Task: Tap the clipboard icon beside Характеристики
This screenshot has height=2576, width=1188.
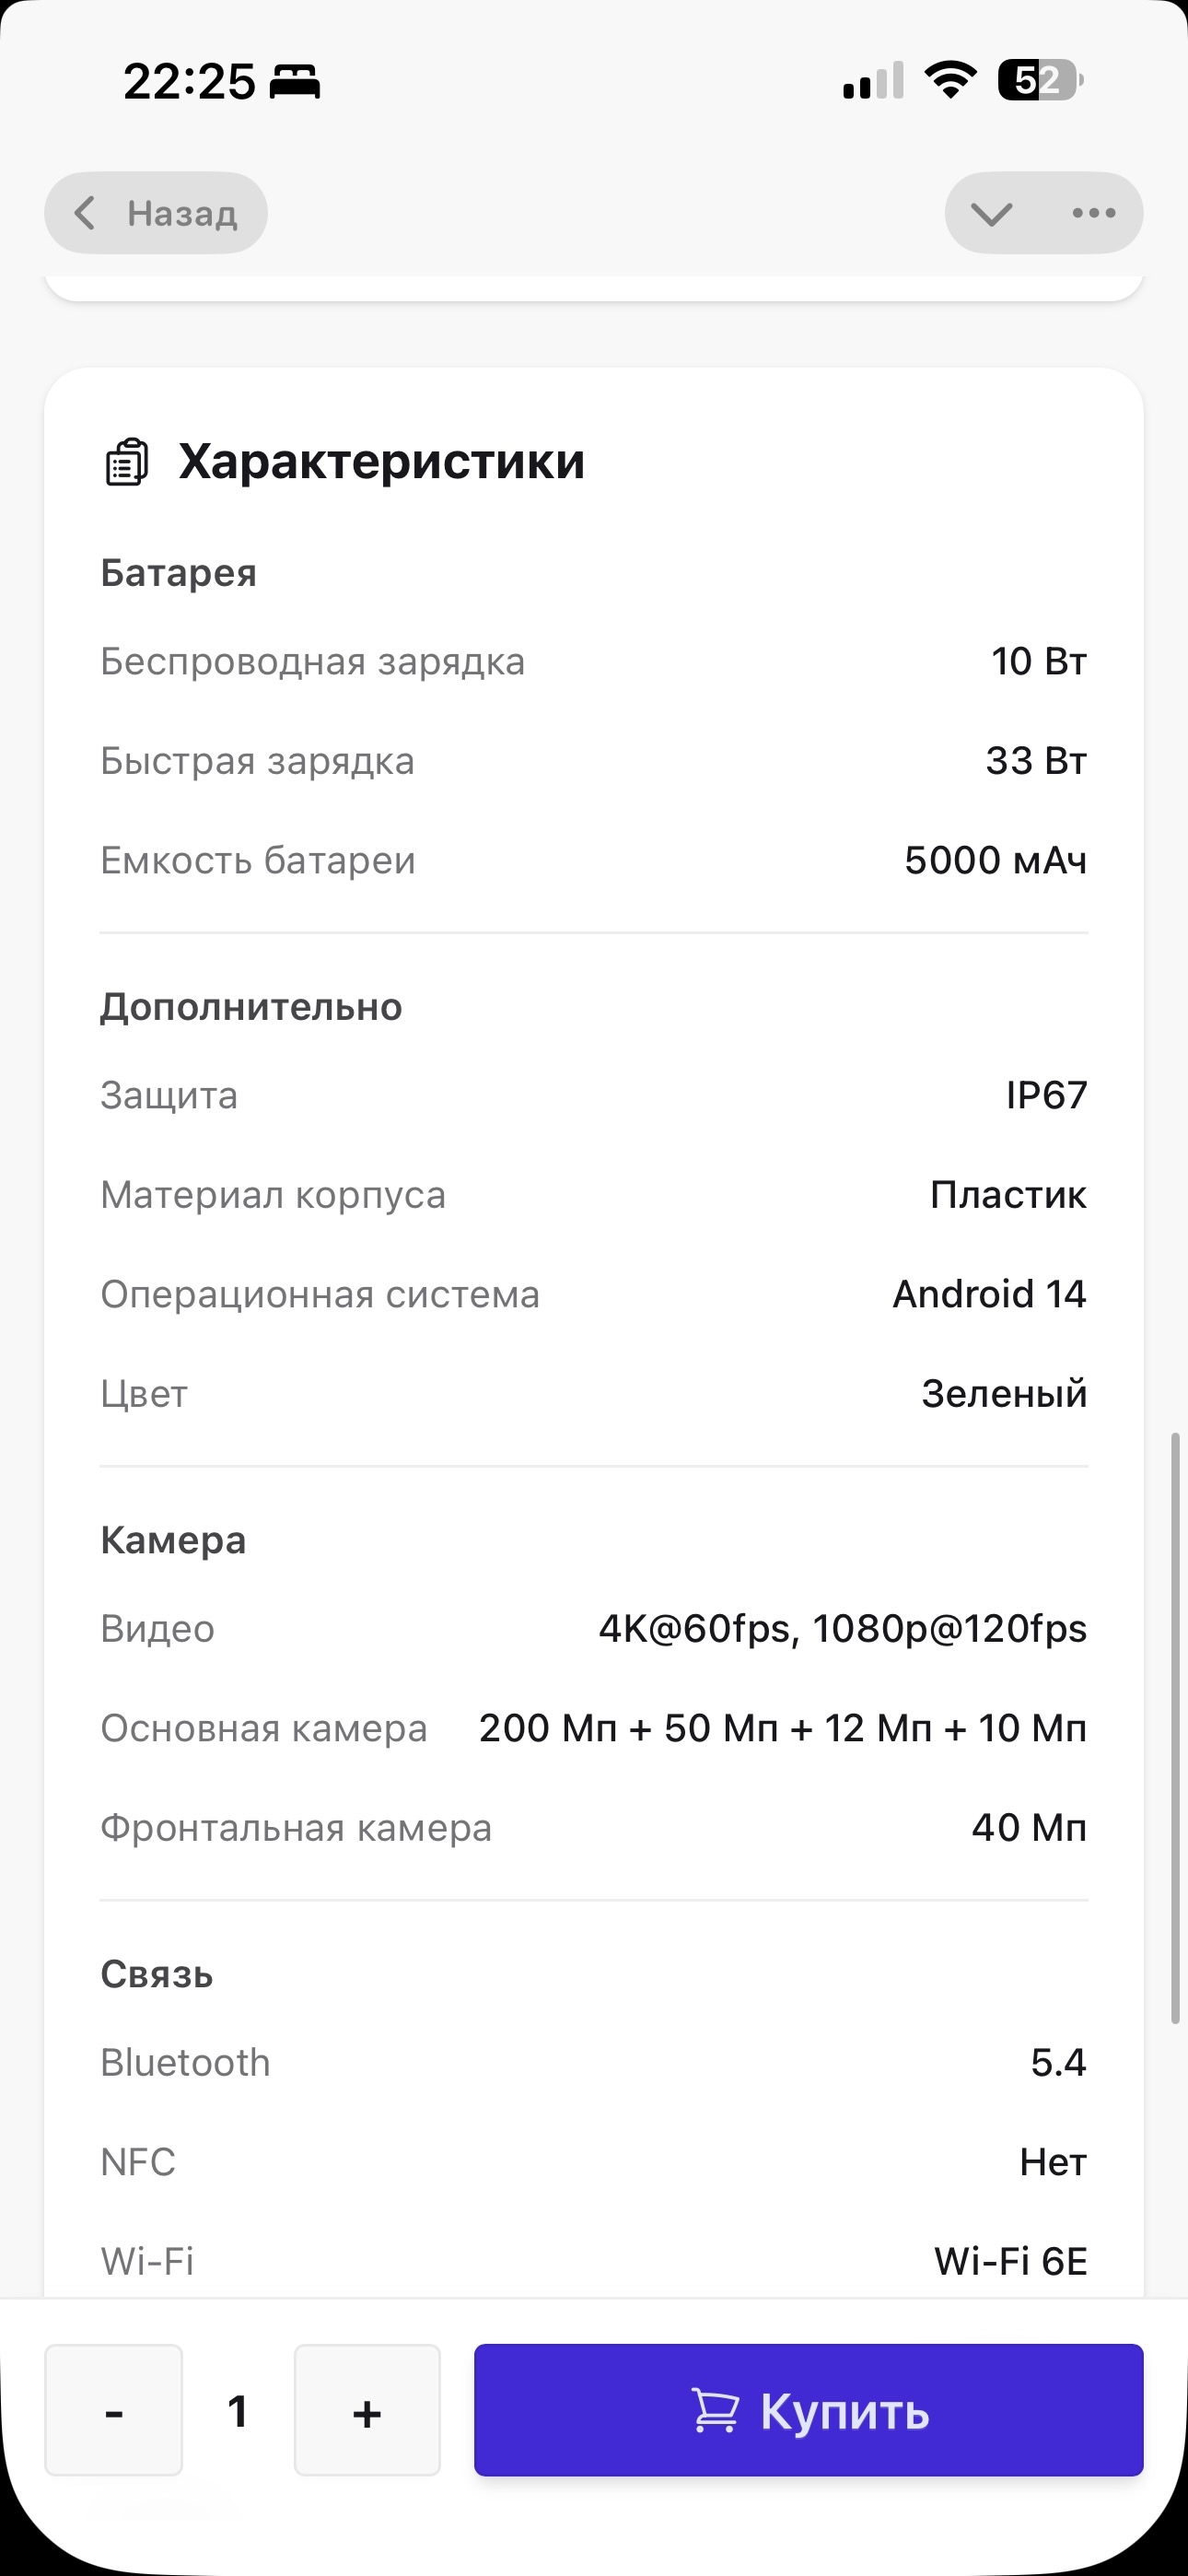Action: click(x=127, y=462)
